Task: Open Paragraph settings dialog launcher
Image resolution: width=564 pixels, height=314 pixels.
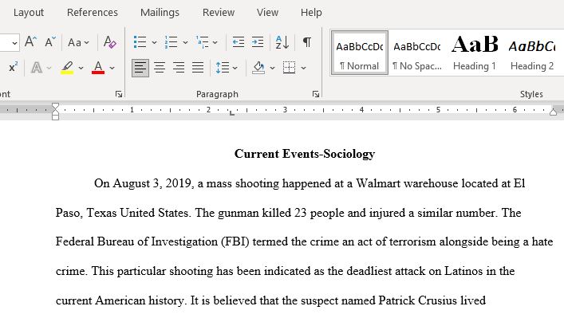Action: coord(316,94)
